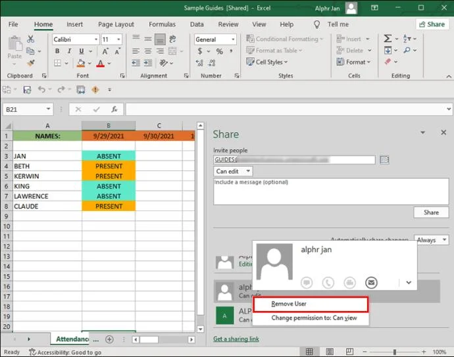Toggle Bold formatting

pyautogui.click(x=57, y=51)
